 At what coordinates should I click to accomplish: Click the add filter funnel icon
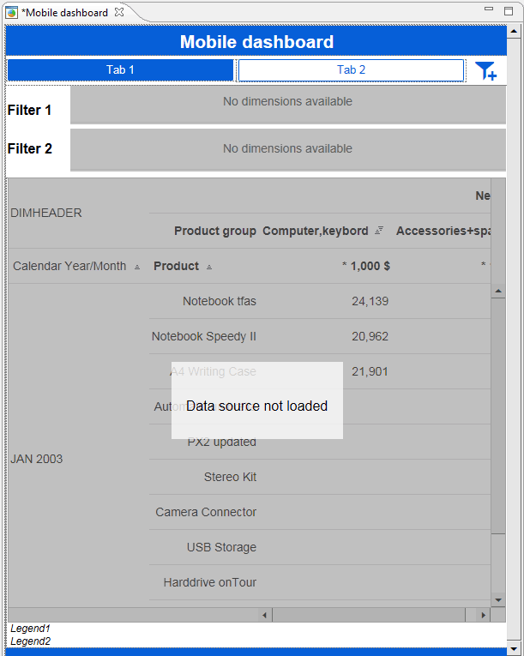(485, 70)
